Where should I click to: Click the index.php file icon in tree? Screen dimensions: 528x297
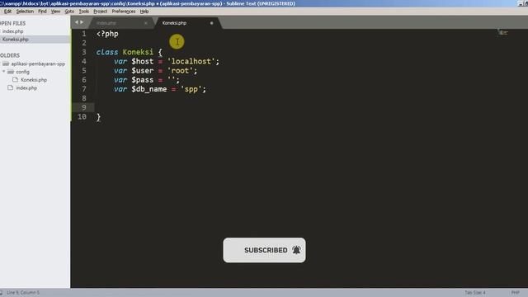(x=11, y=88)
